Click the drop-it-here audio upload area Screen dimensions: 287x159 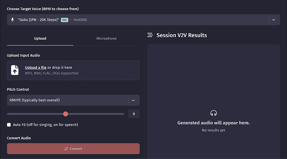click(73, 70)
